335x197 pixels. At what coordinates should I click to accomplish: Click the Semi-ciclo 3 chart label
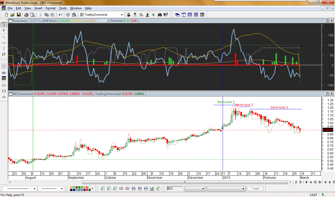pos(279,107)
